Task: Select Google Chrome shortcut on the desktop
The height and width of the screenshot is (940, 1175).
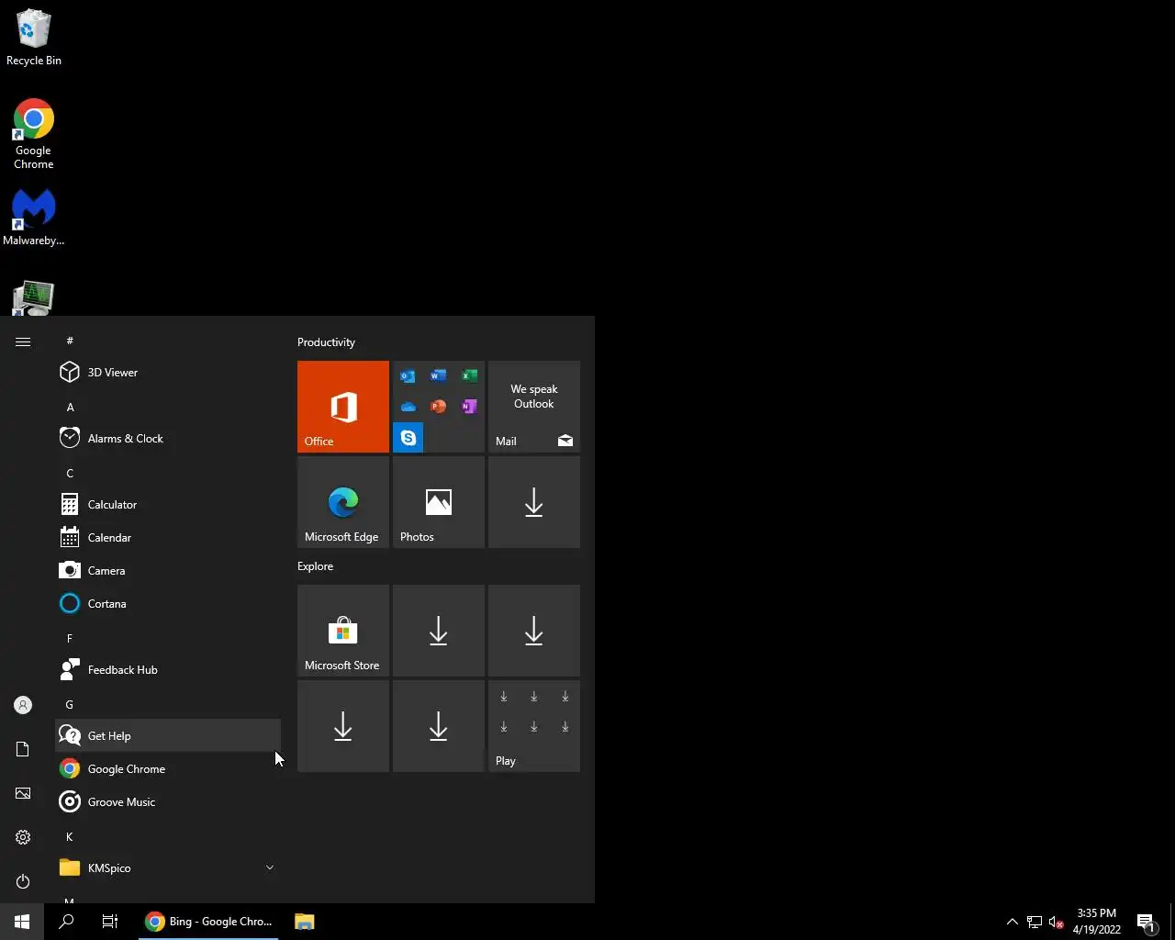Action: pos(34,134)
